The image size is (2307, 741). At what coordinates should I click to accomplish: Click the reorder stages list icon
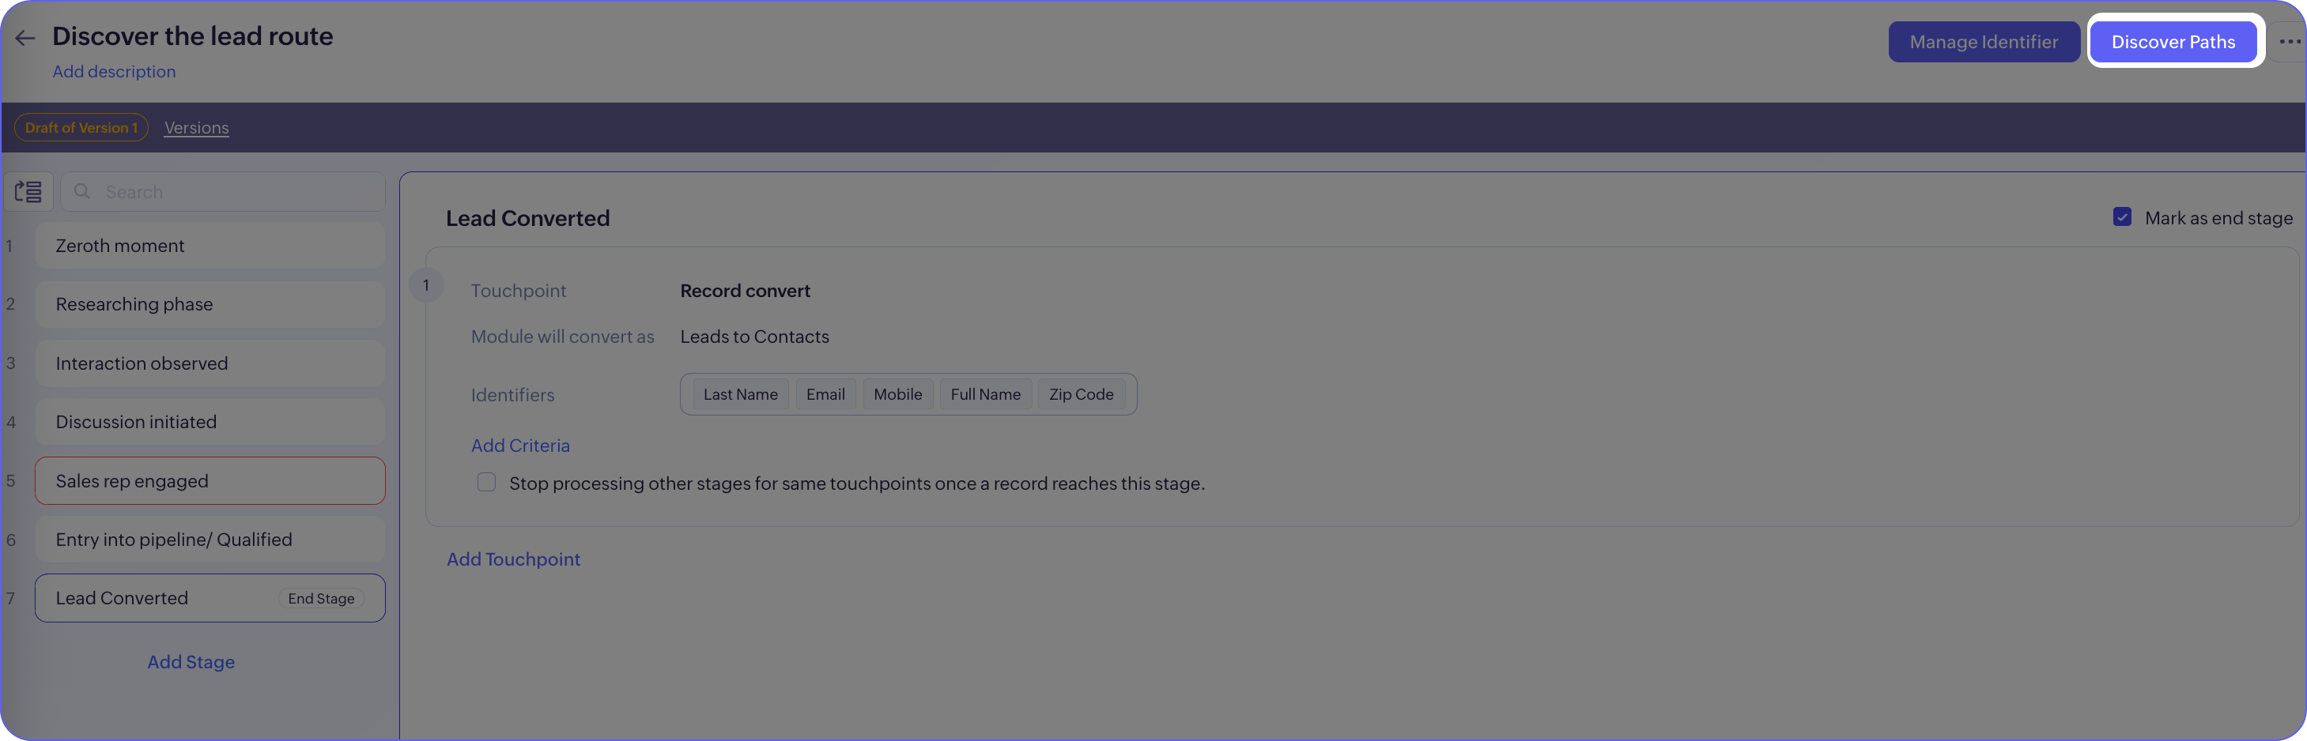click(28, 191)
